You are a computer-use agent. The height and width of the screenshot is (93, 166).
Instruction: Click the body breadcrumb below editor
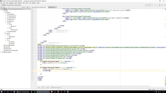click(43, 88)
